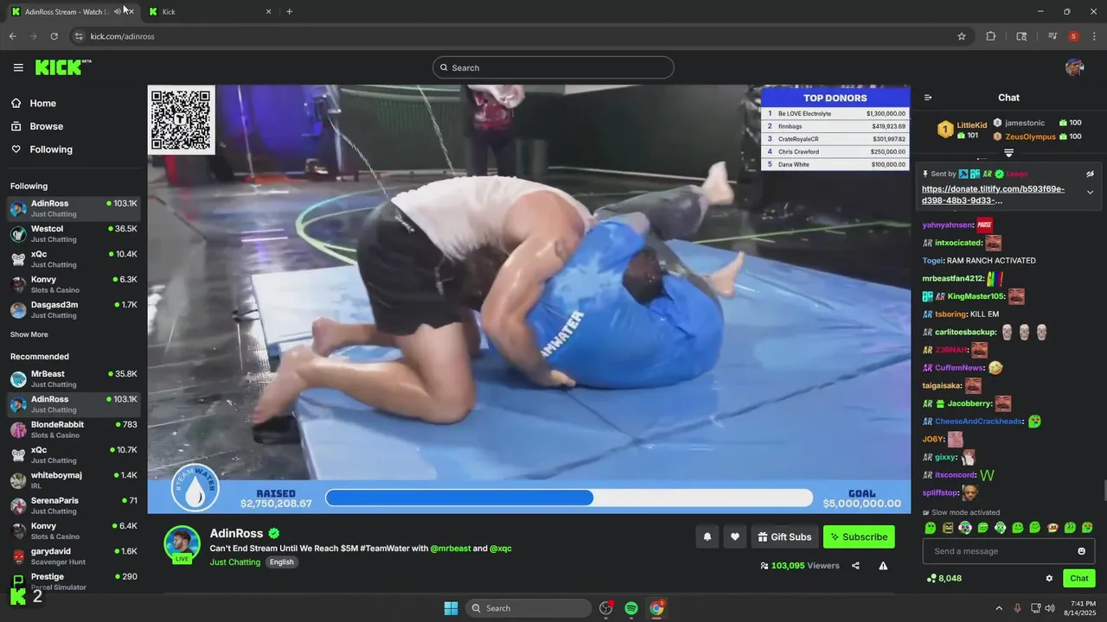Click the green Subscribe button
The width and height of the screenshot is (1107, 622).
[859, 536]
